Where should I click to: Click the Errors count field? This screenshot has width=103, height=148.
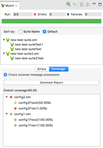[x=57, y=14]
